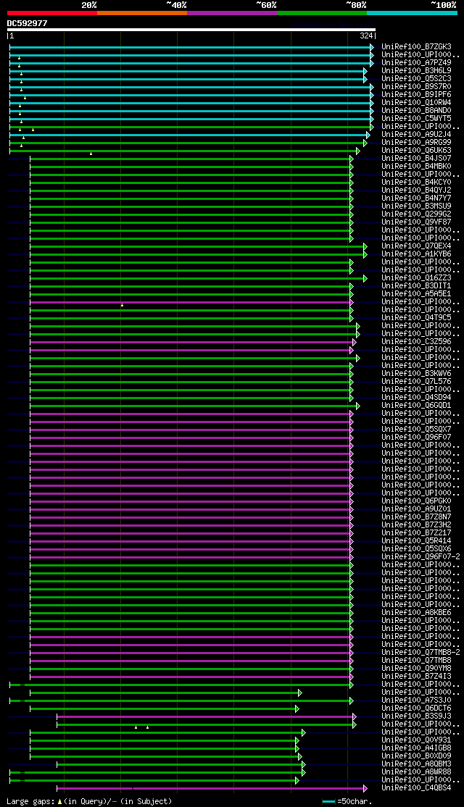Screen dimensions: 464x807
Task: Click the UniRef100_A1KYB6 label
Action: point(417,254)
